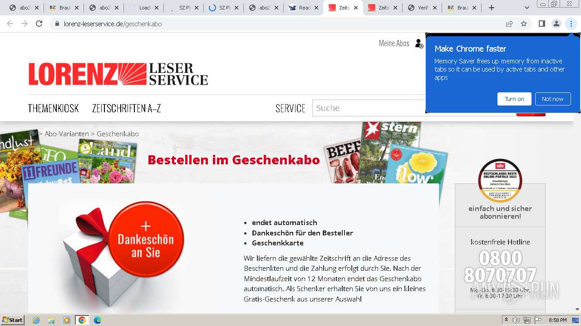Open a new tab with the plus button
Screen dimensions: 581x326
(492, 8)
